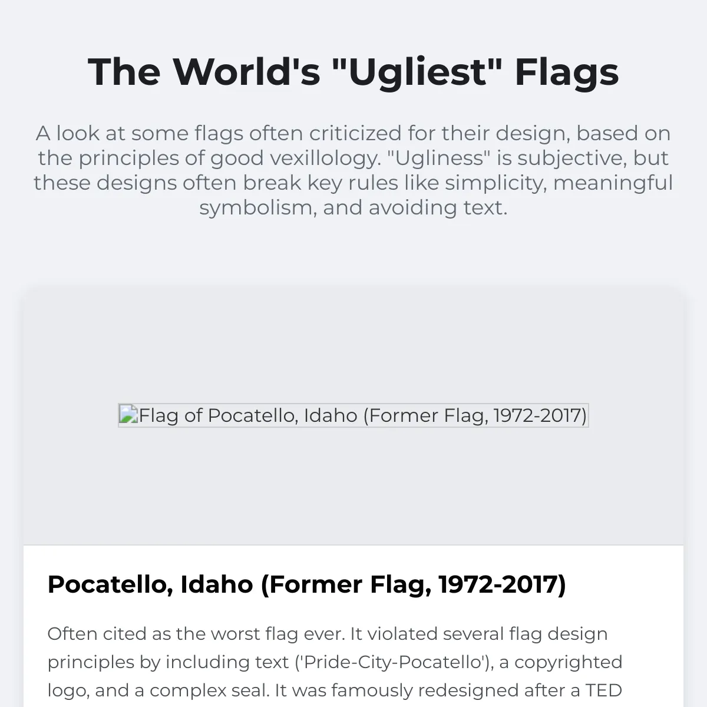Click the card title "Pocatello, Idaho (Former Flag, 1972-2017)"
Image resolution: width=707 pixels, height=707 pixels.
tap(306, 584)
